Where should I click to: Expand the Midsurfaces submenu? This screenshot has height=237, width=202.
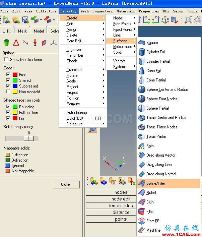point(121,47)
